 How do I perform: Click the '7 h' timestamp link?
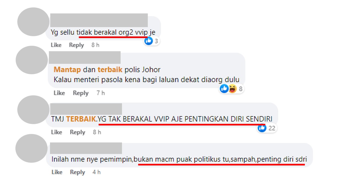coord(101,93)
